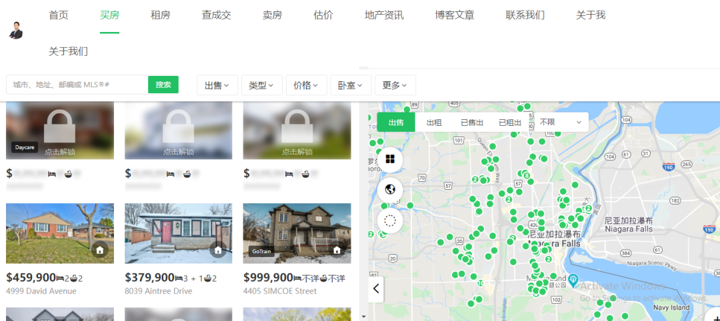Toggle the satellite globe map view
The image size is (720, 321).
390,189
